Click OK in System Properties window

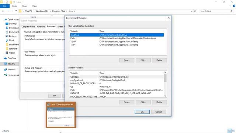[55, 96]
